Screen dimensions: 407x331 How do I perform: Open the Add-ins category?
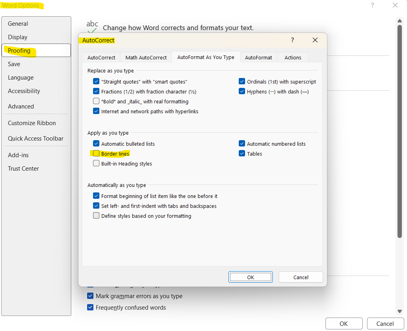(x=36, y=155)
